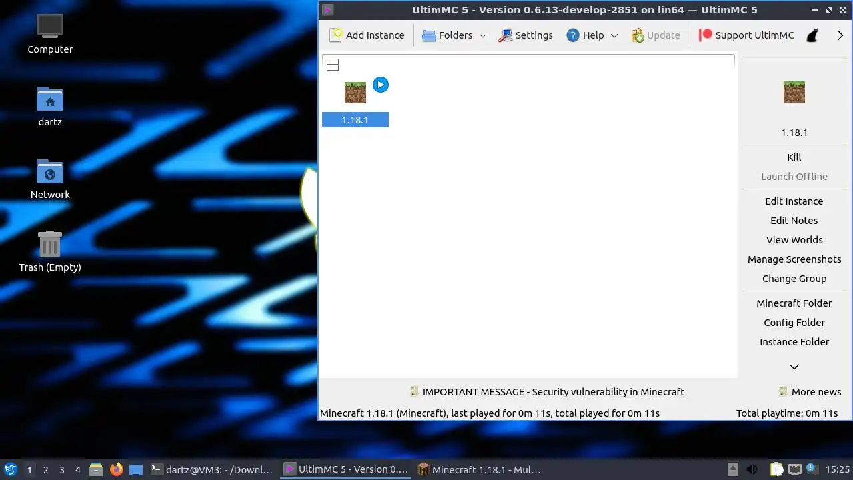853x480 pixels.
Task: Click the clipboard tray icon
Action: tap(776, 469)
